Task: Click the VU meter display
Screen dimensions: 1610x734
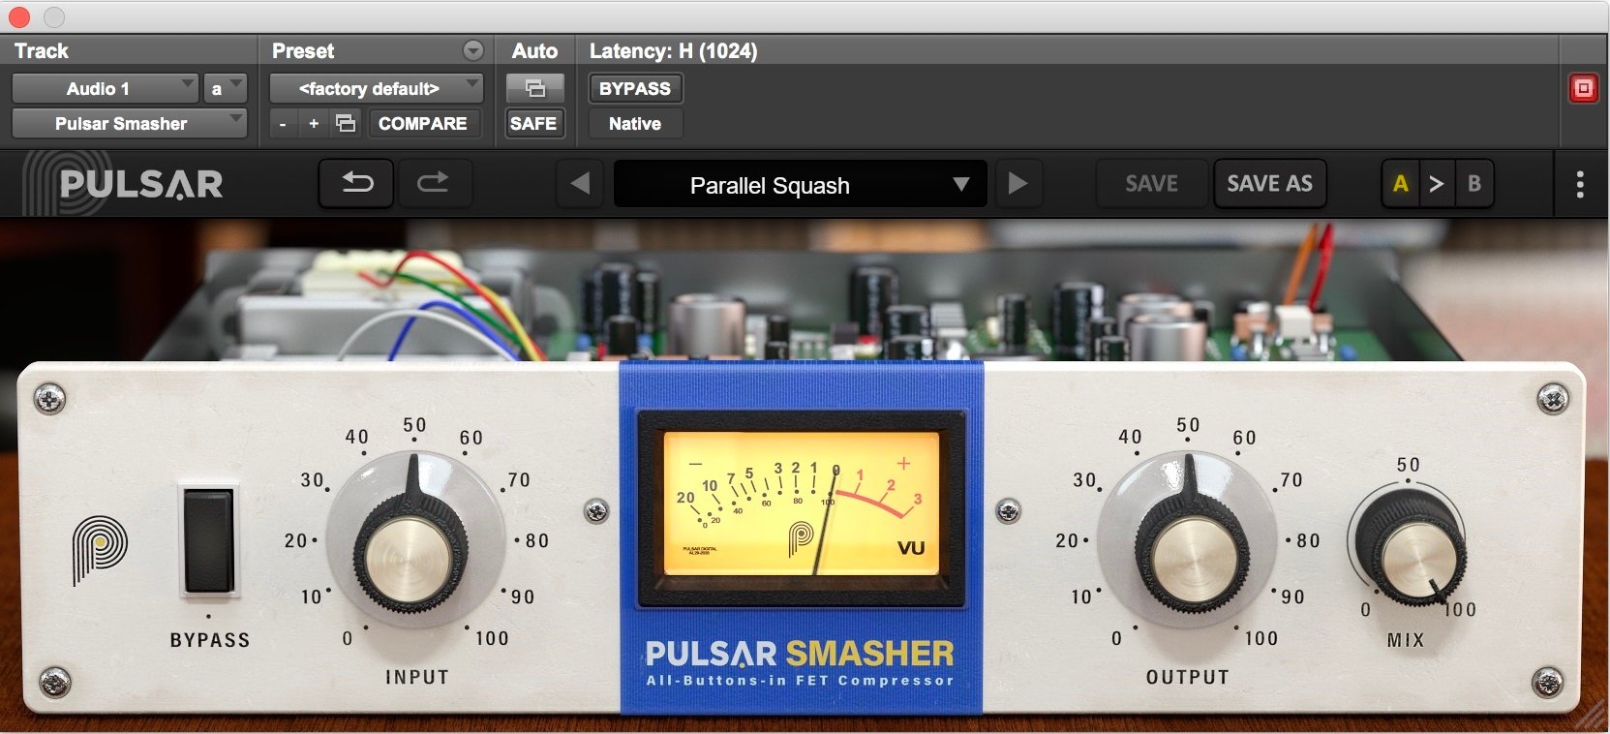Action: [x=802, y=503]
